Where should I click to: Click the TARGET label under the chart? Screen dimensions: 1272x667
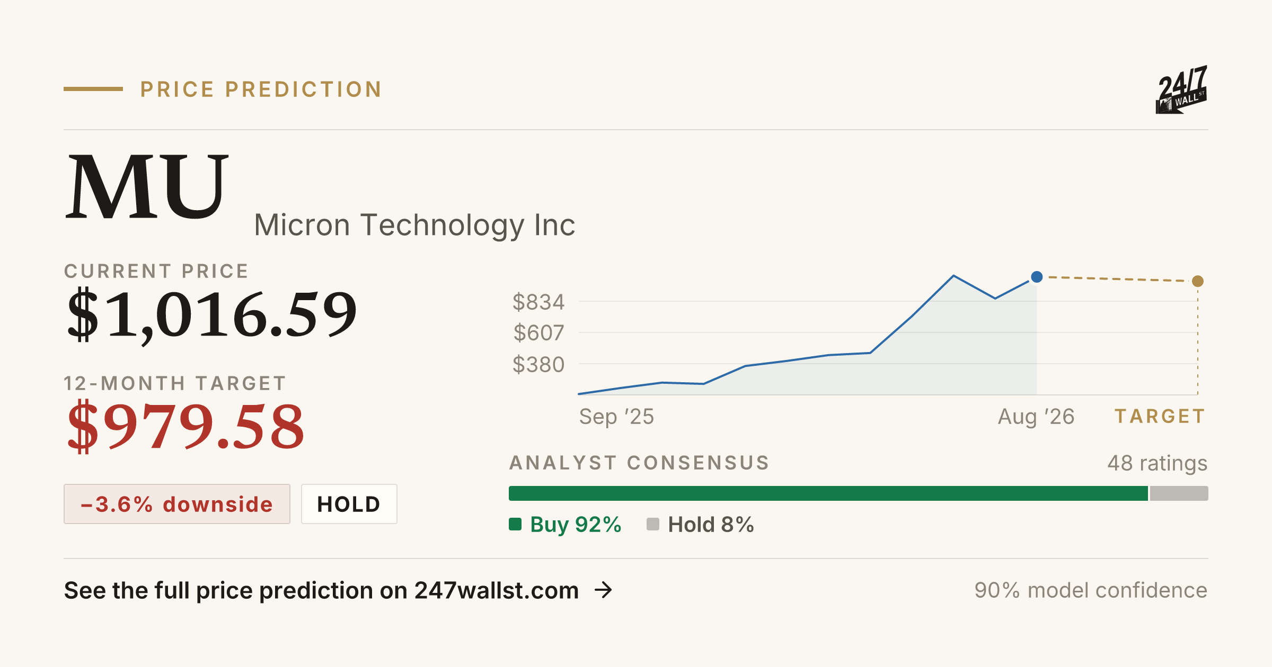pyautogui.click(x=1160, y=416)
